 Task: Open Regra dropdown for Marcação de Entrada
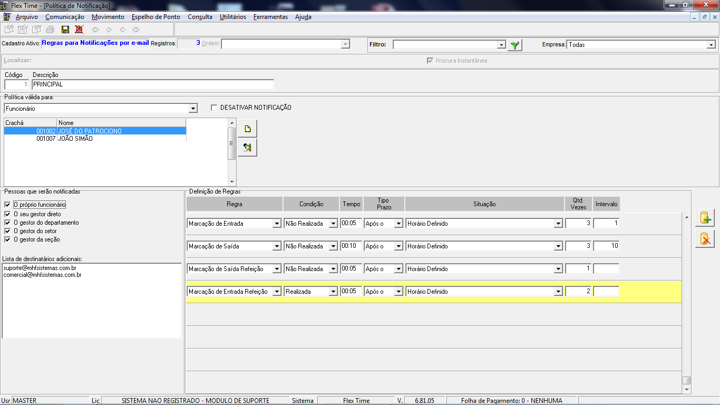pyautogui.click(x=277, y=224)
